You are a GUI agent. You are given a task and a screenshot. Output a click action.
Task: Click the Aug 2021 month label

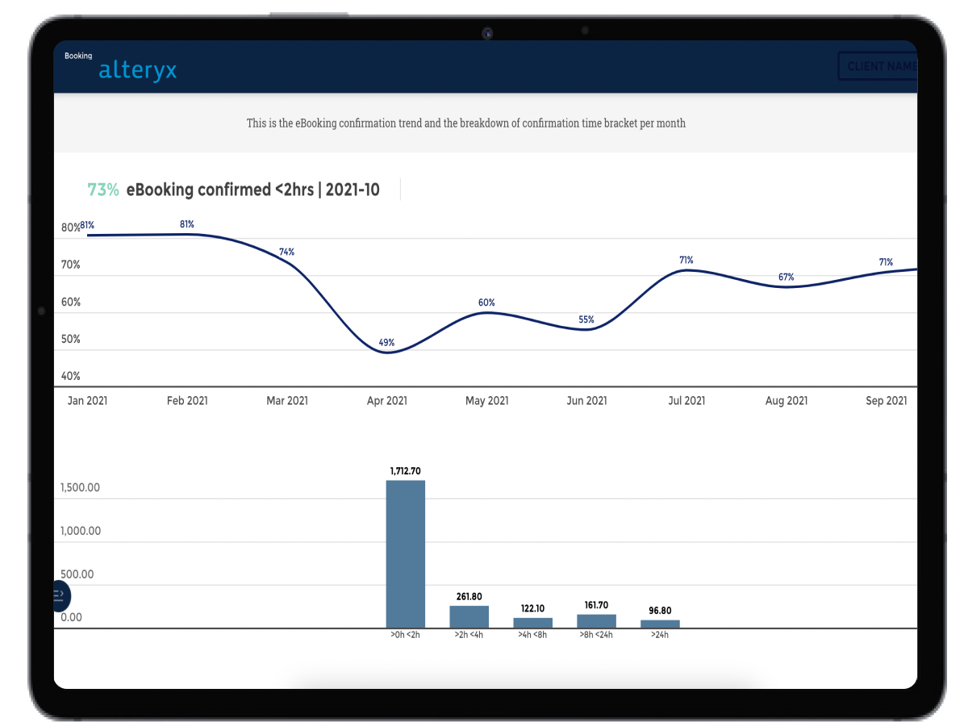coord(786,400)
